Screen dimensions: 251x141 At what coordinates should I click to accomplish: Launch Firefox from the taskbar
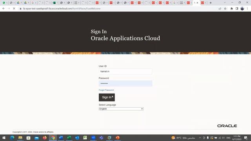coord(45,138)
